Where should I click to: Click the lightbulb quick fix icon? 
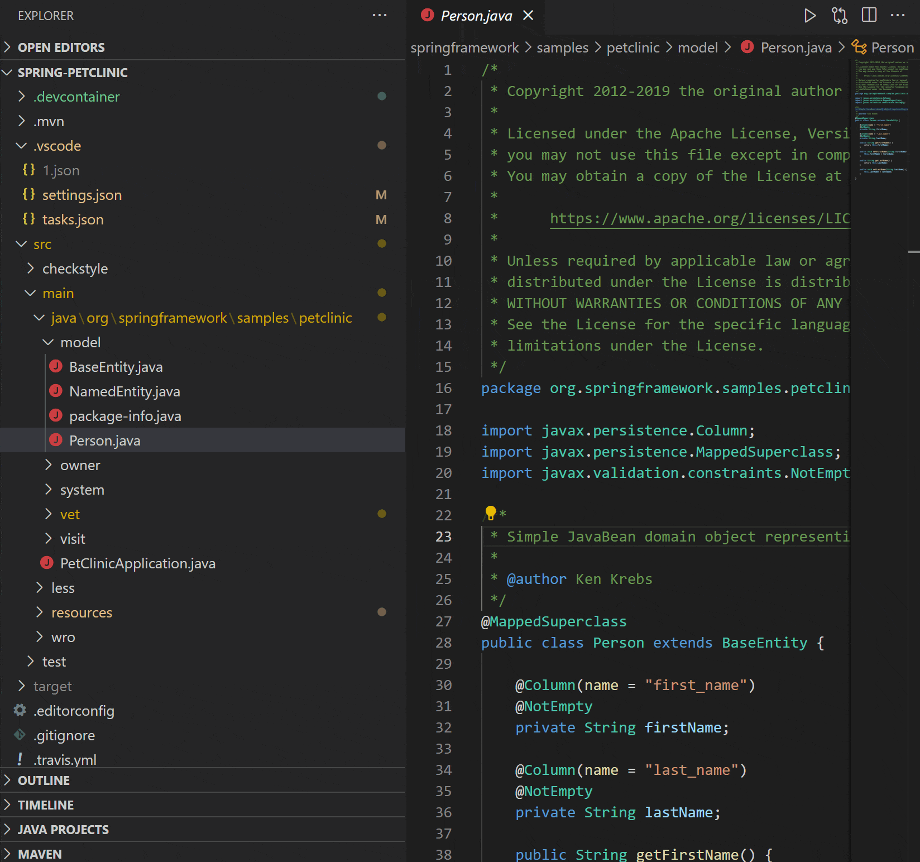click(x=490, y=511)
